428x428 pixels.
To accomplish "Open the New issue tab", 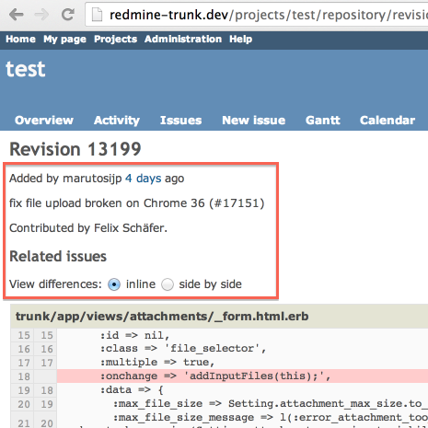I will 254,120.
